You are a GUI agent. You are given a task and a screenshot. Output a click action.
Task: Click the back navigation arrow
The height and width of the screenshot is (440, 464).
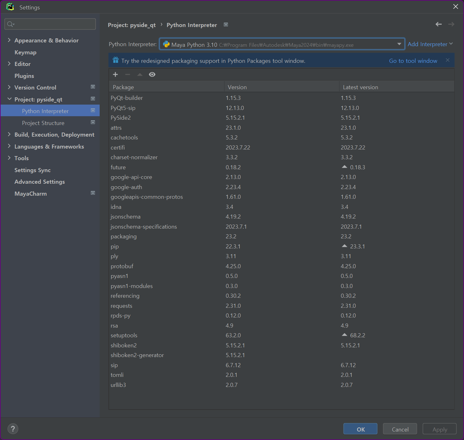pyautogui.click(x=439, y=24)
